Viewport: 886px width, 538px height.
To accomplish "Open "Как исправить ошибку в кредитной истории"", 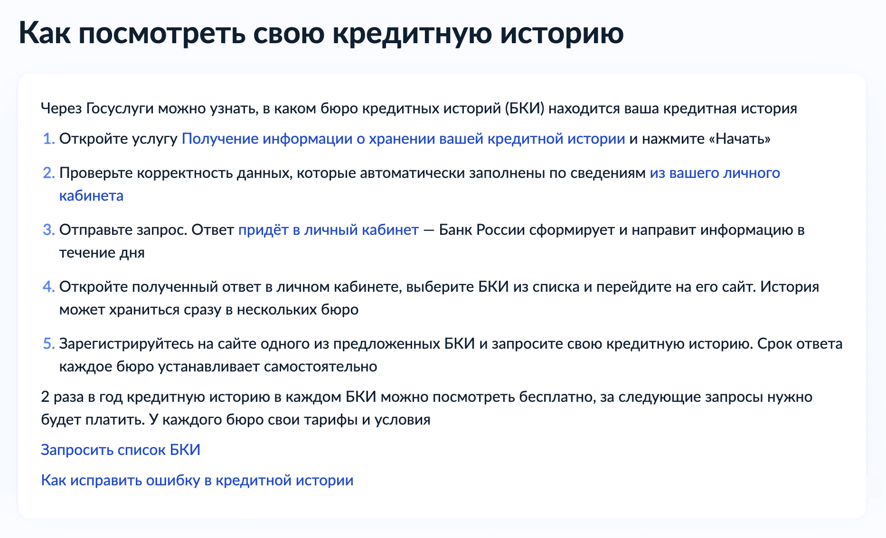I will click(197, 480).
